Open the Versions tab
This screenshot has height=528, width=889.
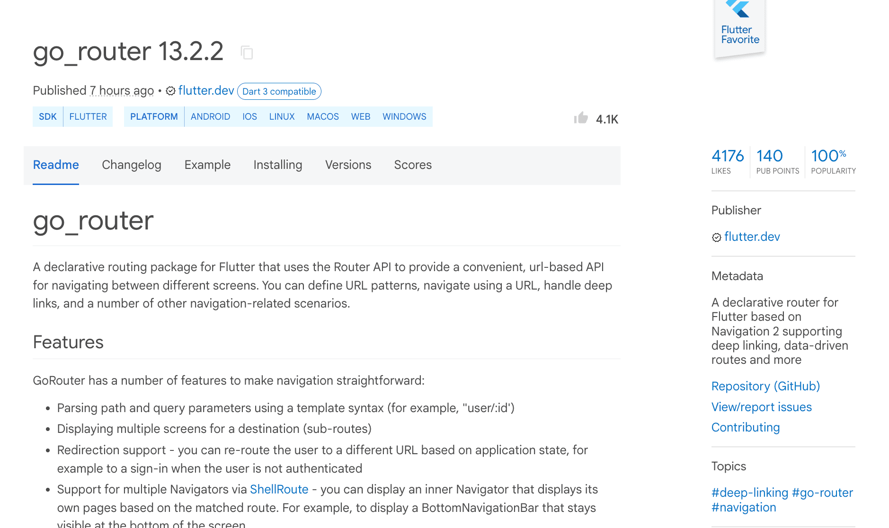[348, 165]
